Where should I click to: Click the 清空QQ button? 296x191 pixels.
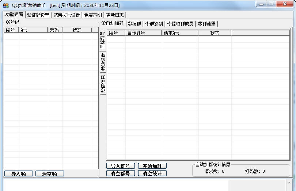coord(50,173)
